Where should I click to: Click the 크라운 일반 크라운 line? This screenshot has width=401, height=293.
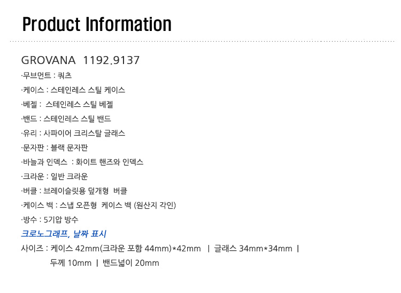tap(55, 176)
